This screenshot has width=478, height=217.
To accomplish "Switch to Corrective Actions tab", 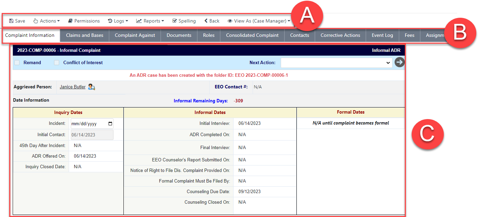I will (340, 35).
